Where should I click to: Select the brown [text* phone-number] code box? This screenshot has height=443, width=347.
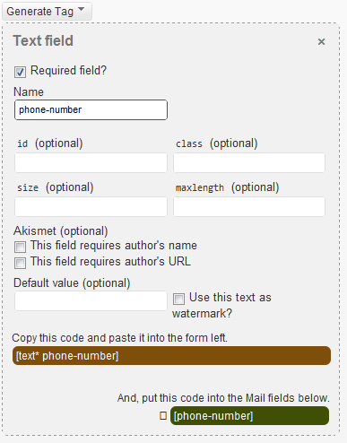pyautogui.click(x=171, y=356)
